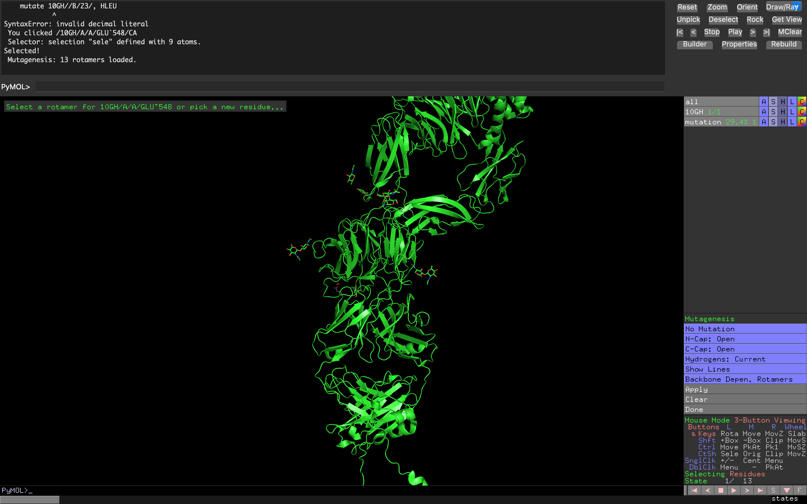This screenshot has width=807, height=504.
Task: Step back one state in bottom playback bar
Action: [x=708, y=490]
